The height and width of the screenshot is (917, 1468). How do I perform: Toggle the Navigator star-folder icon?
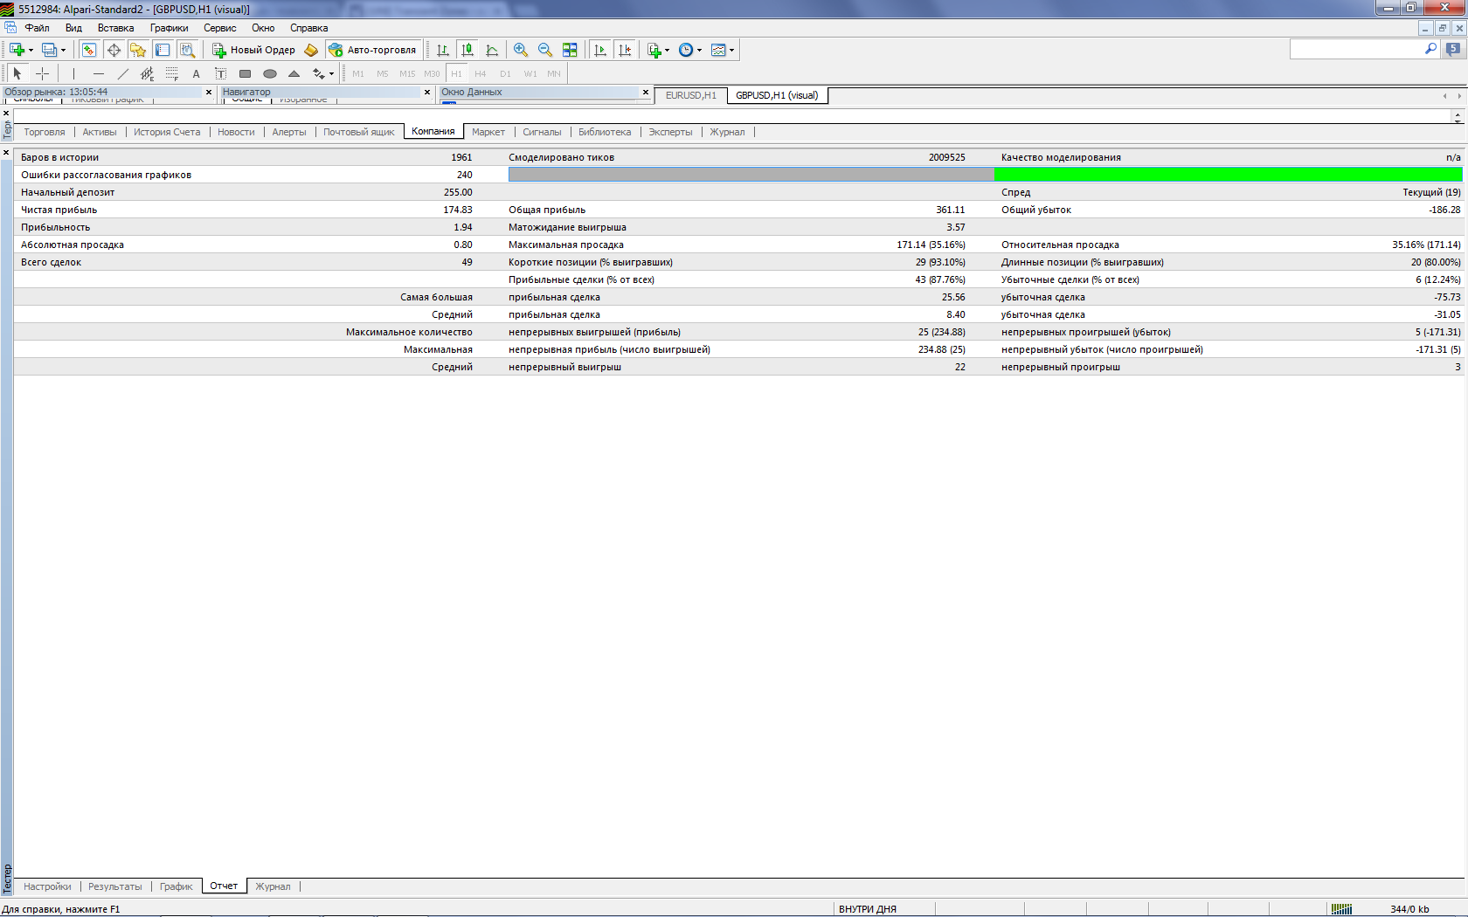point(138,50)
